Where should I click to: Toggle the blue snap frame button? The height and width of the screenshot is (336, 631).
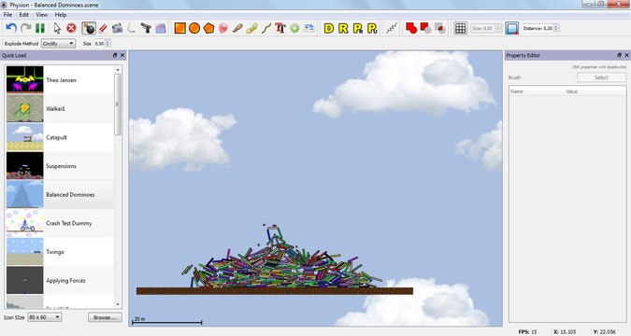[512, 28]
